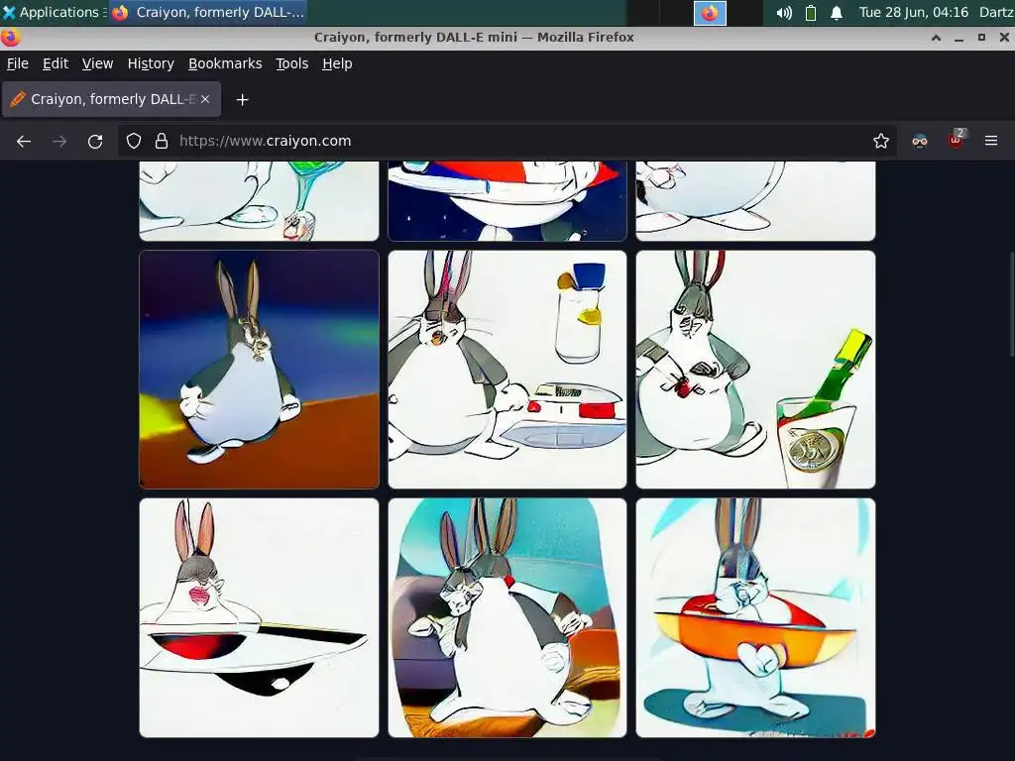Go back to the previous page
Viewport: 1015px width, 761px height.
[x=24, y=141]
